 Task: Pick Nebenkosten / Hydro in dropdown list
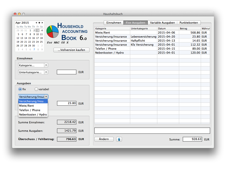point(33,115)
